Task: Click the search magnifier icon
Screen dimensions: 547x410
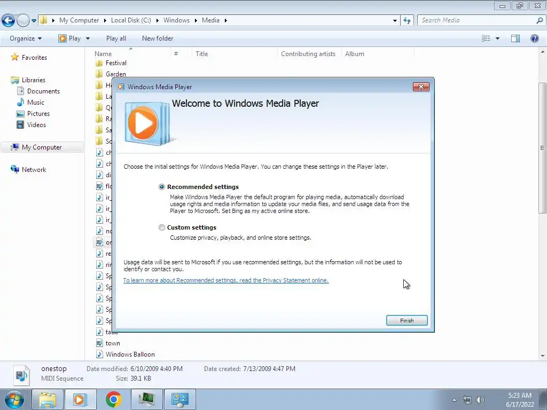Action: [x=540, y=21]
